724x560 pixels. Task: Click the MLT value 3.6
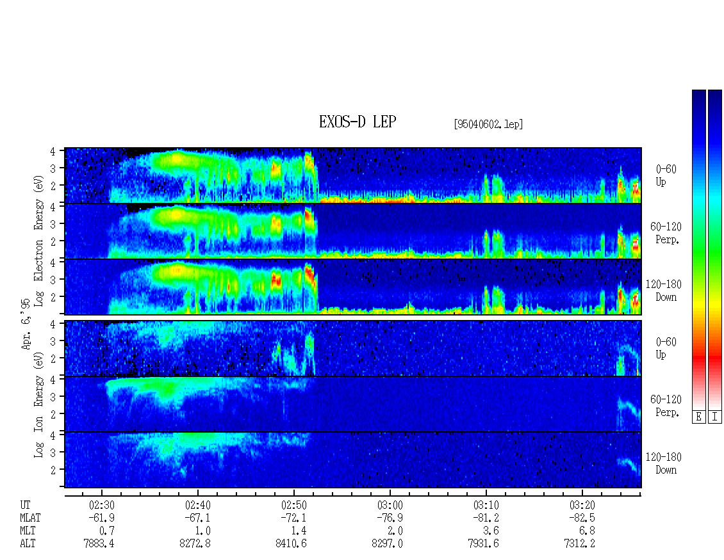click(491, 531)
